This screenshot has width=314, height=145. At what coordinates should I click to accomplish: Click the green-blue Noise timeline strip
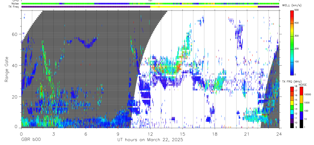[150, 4]
